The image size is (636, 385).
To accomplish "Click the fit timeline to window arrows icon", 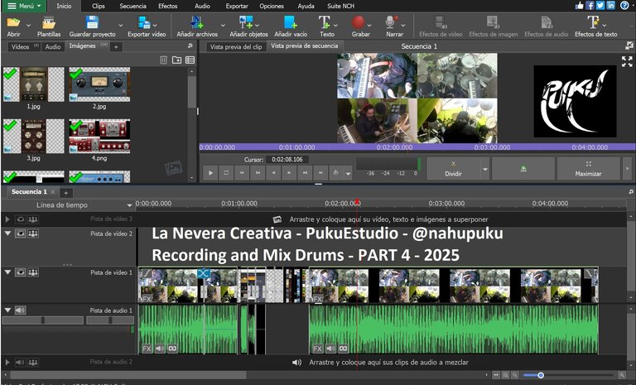I will tap(496, 375).
